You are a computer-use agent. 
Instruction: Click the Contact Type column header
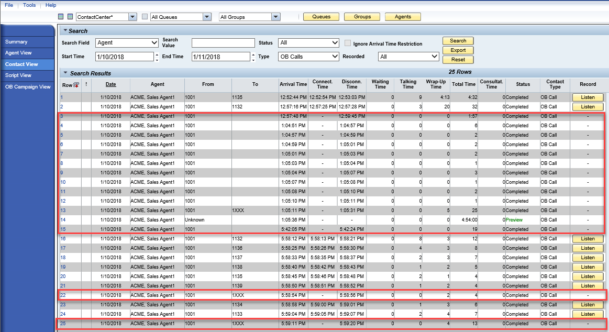coord(555,84)
